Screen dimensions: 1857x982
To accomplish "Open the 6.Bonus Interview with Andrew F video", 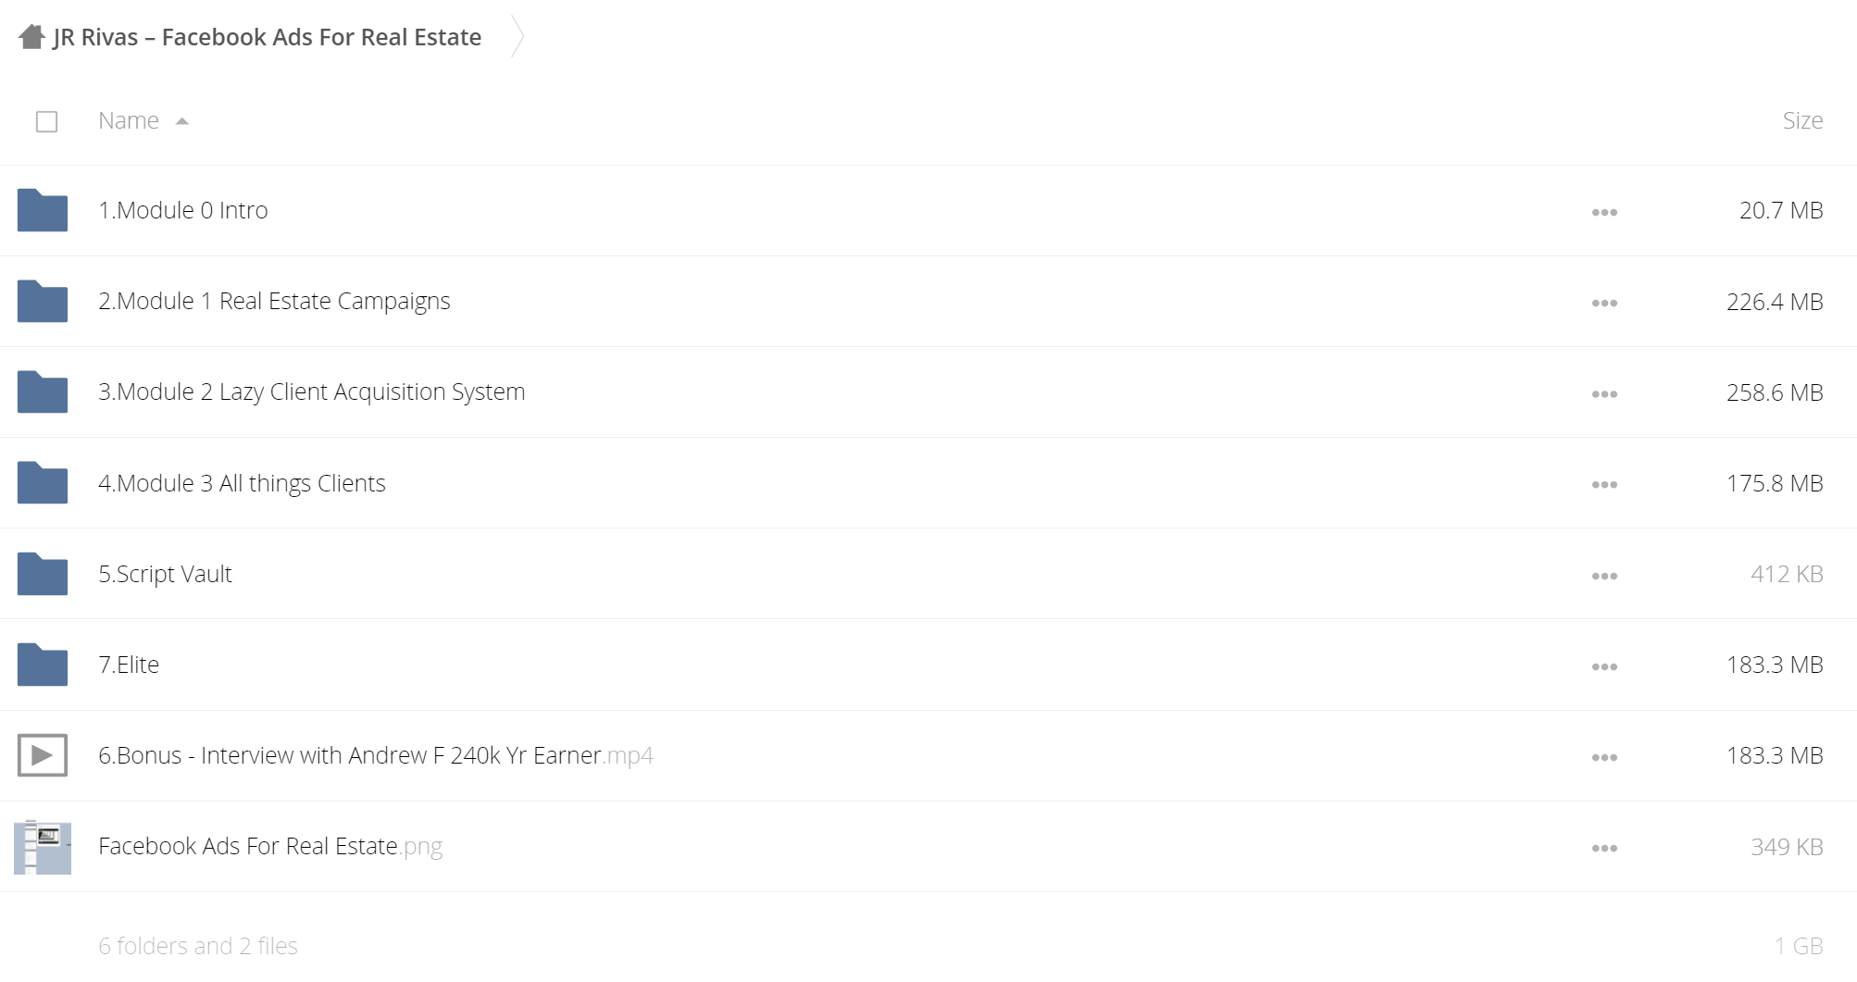I will 376,755.
